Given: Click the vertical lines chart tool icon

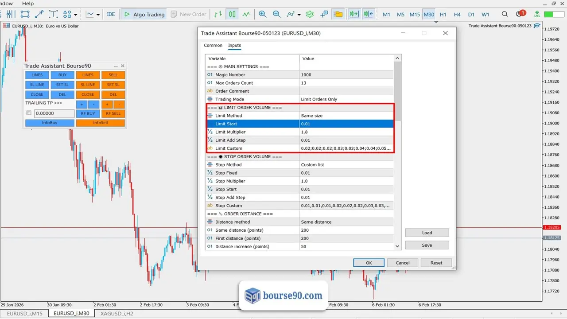Looking at the screenshot, I should coord(11,14).
